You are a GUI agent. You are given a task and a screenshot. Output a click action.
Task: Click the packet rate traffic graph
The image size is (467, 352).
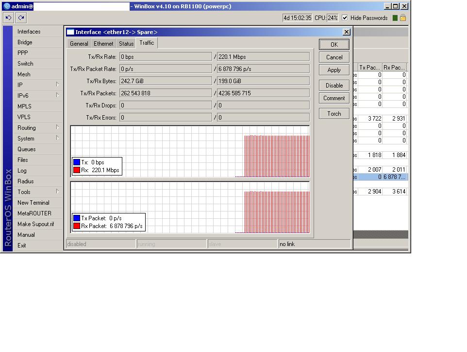point(190,207)
